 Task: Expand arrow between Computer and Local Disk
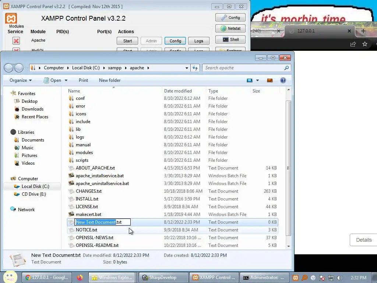(x=68, y=68)
